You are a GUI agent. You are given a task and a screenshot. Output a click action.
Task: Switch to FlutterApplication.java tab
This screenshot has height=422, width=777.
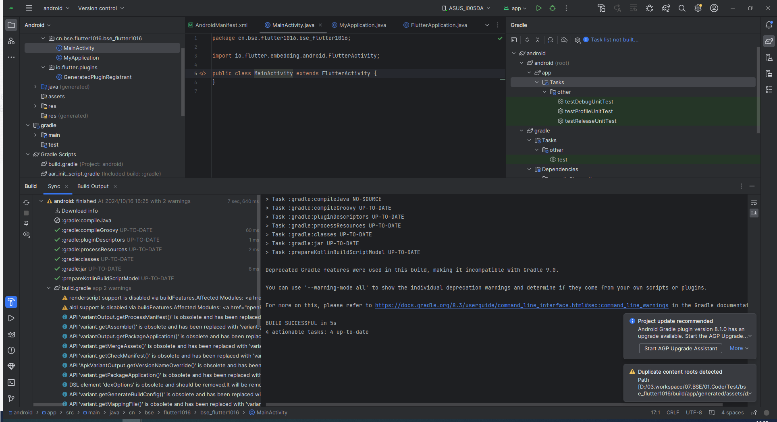click(435, 25)
